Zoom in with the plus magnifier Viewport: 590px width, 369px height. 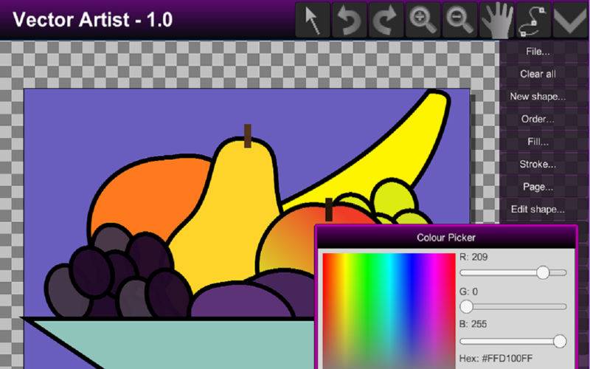pyautogui.click(x=423, y=20)
